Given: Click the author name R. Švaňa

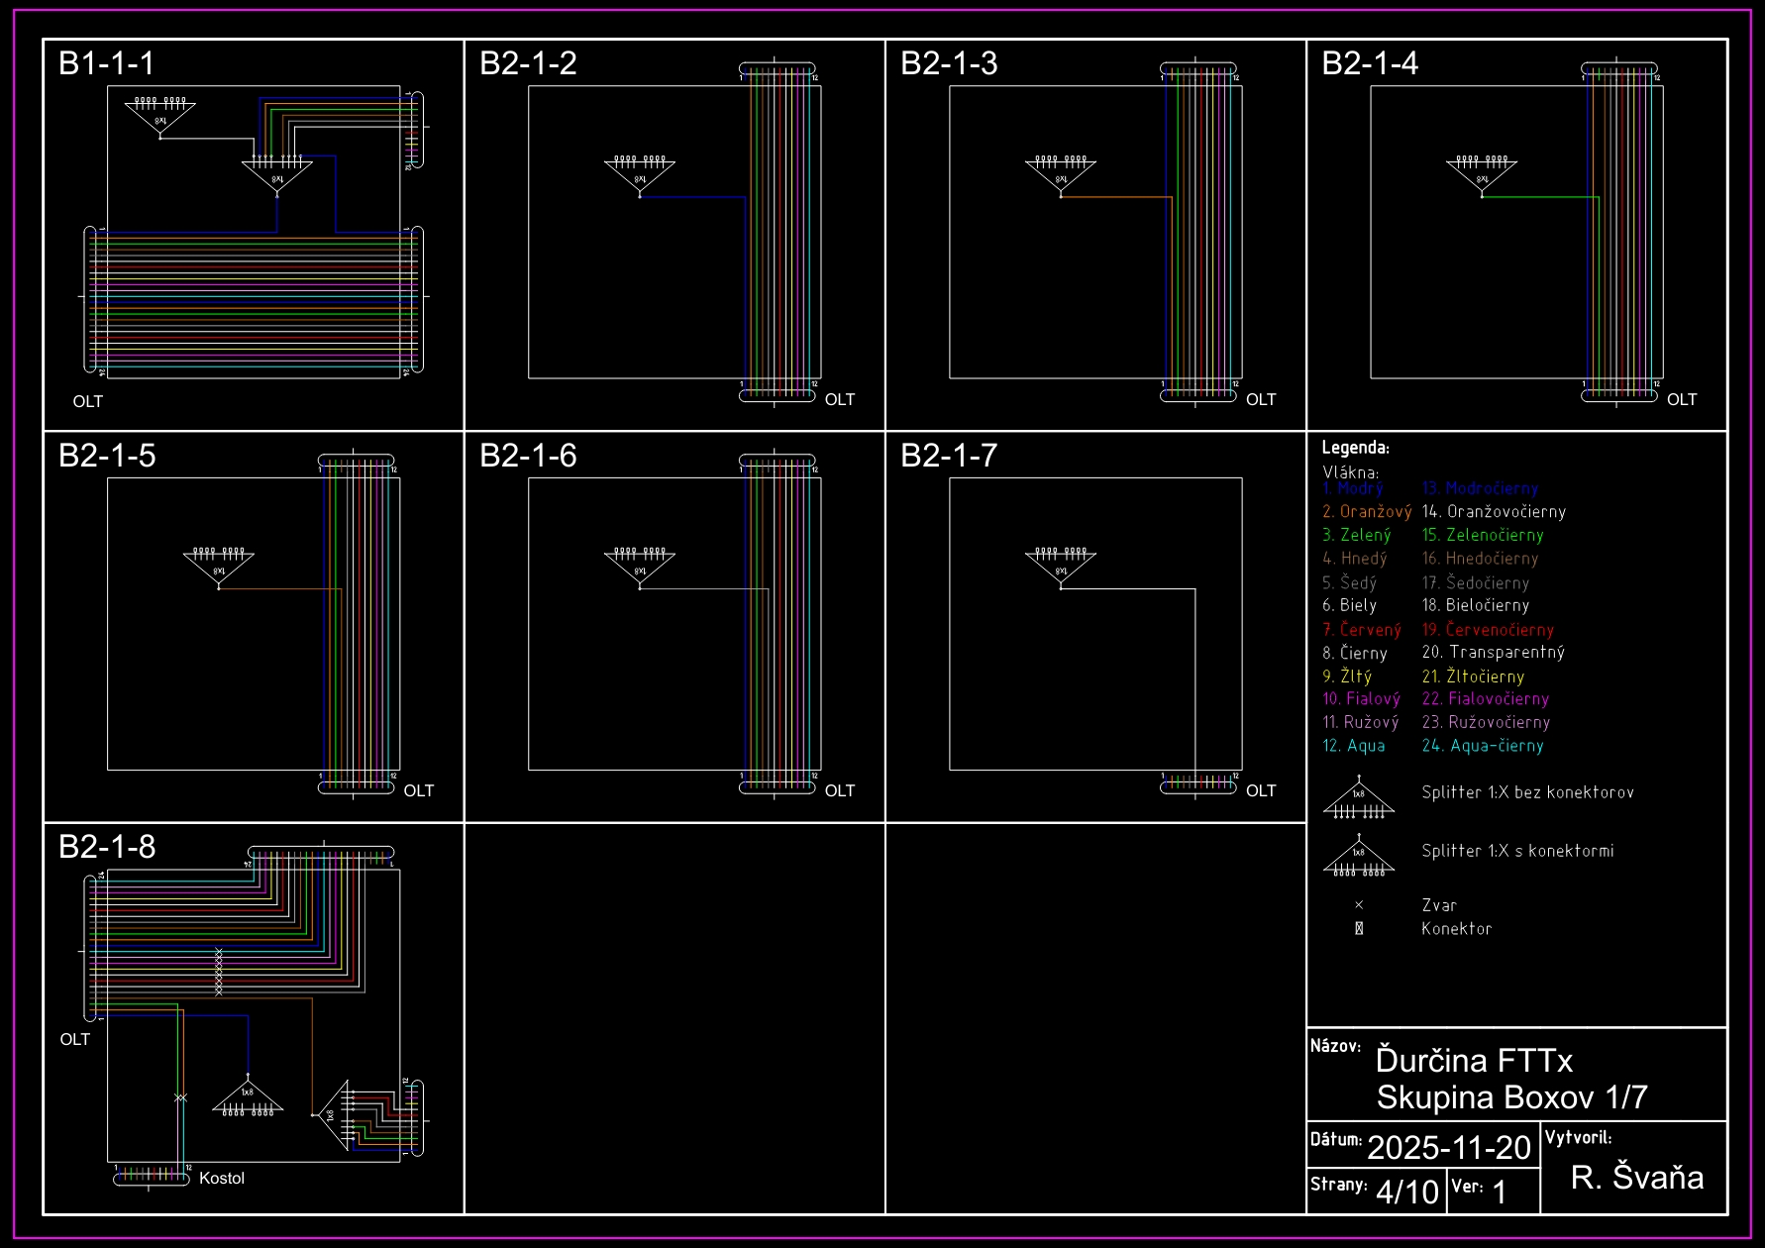Looking at the screenshot, I should coord(1637,1178).
